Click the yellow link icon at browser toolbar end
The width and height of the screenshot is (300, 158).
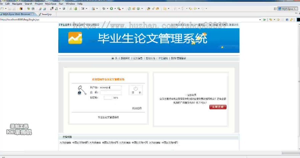coord(291,20)
